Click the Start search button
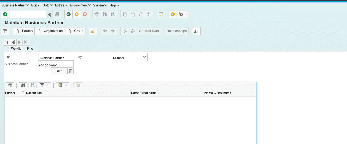 pyautogui.click(x=59, y=71)
